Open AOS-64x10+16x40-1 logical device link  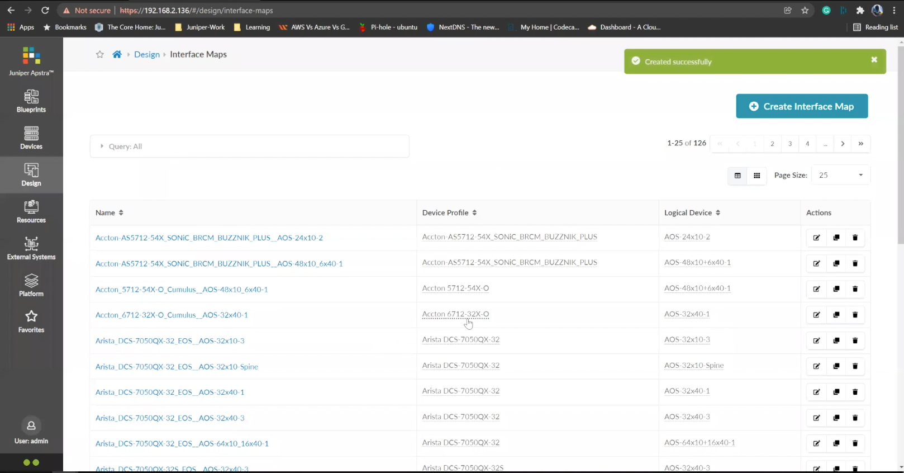tap(700, 442)
